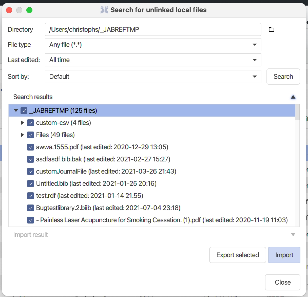Open the Last edited dropdown
The height and width of the screenshot is (297, 308).
pos(153,60)
